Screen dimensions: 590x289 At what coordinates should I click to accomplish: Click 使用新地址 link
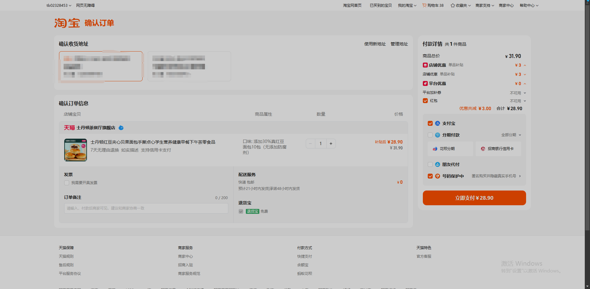(375, 44)
